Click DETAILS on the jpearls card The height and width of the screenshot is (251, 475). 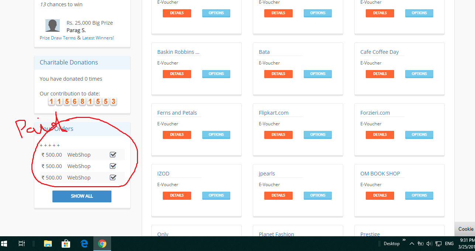[278, 195]
